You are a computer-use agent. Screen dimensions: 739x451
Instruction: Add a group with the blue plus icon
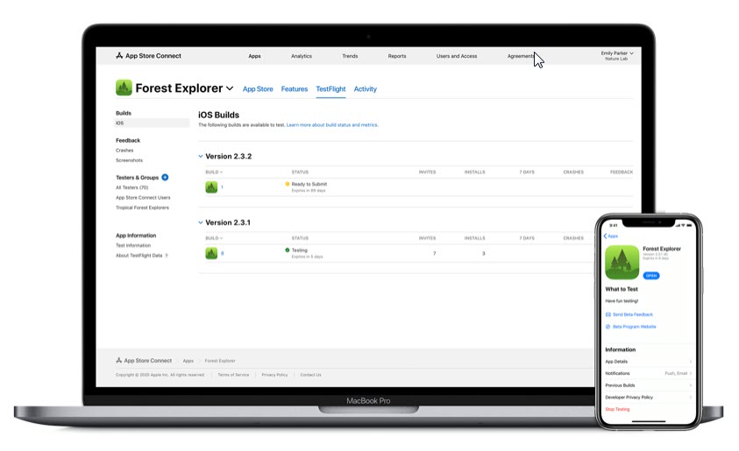click(165, 178)
